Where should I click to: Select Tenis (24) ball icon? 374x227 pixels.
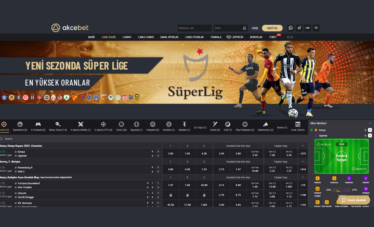click(121, 124)
